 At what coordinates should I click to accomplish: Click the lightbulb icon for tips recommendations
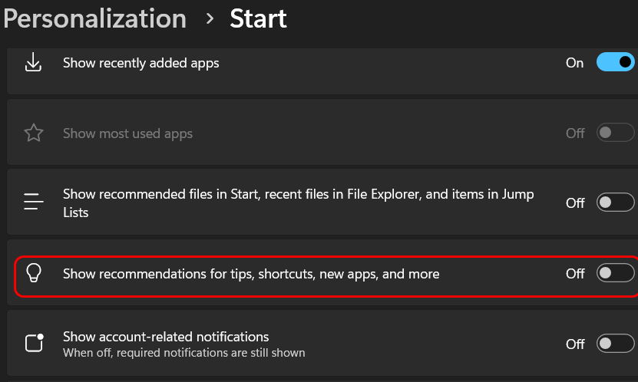[33, 274]
